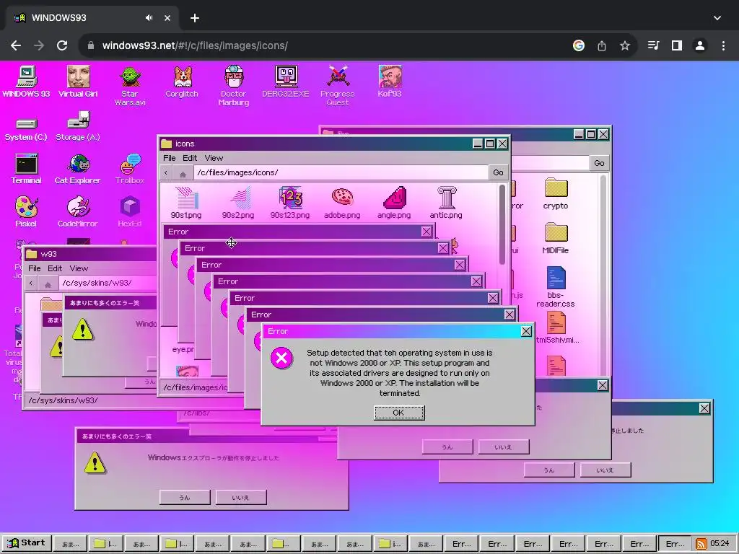This screenshot has height=554, width=739.
Task: Go back in w93 window navigation
Action: click(31, 283)
